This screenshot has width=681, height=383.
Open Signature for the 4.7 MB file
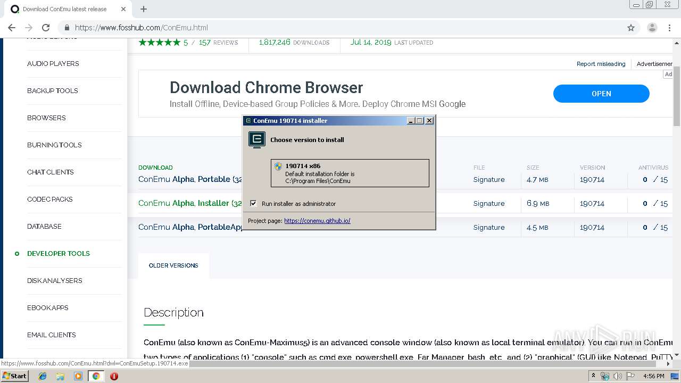click(489, 179)
